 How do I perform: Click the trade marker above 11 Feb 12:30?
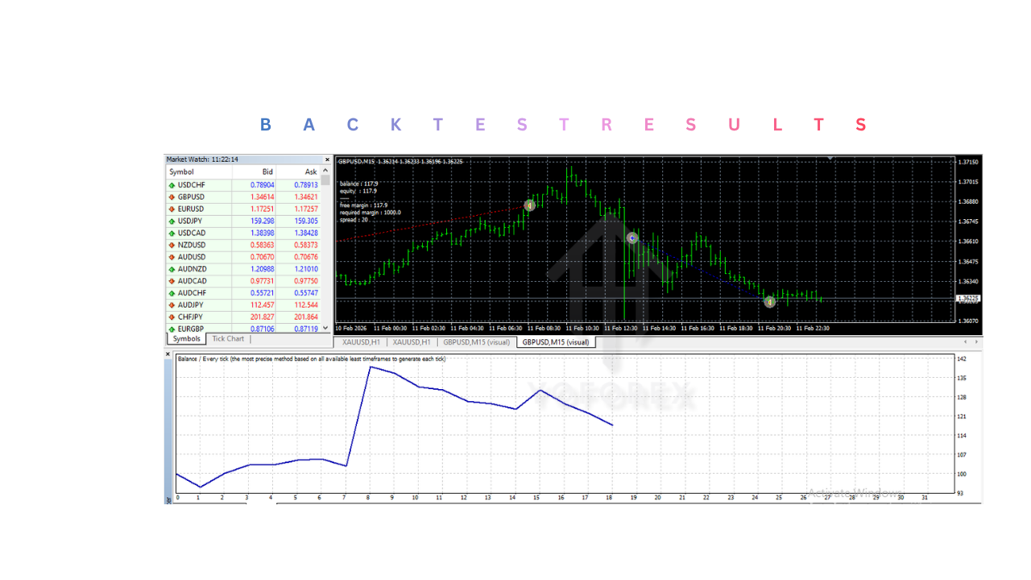click(x=631, y=238)
